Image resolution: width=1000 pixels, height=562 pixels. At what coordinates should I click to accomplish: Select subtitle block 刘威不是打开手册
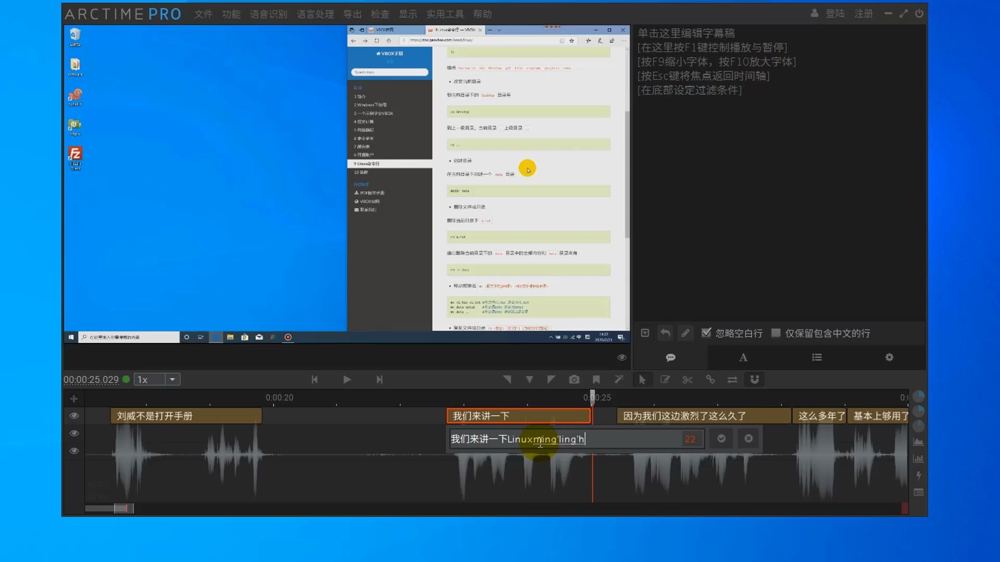click(x=186, y=416)
